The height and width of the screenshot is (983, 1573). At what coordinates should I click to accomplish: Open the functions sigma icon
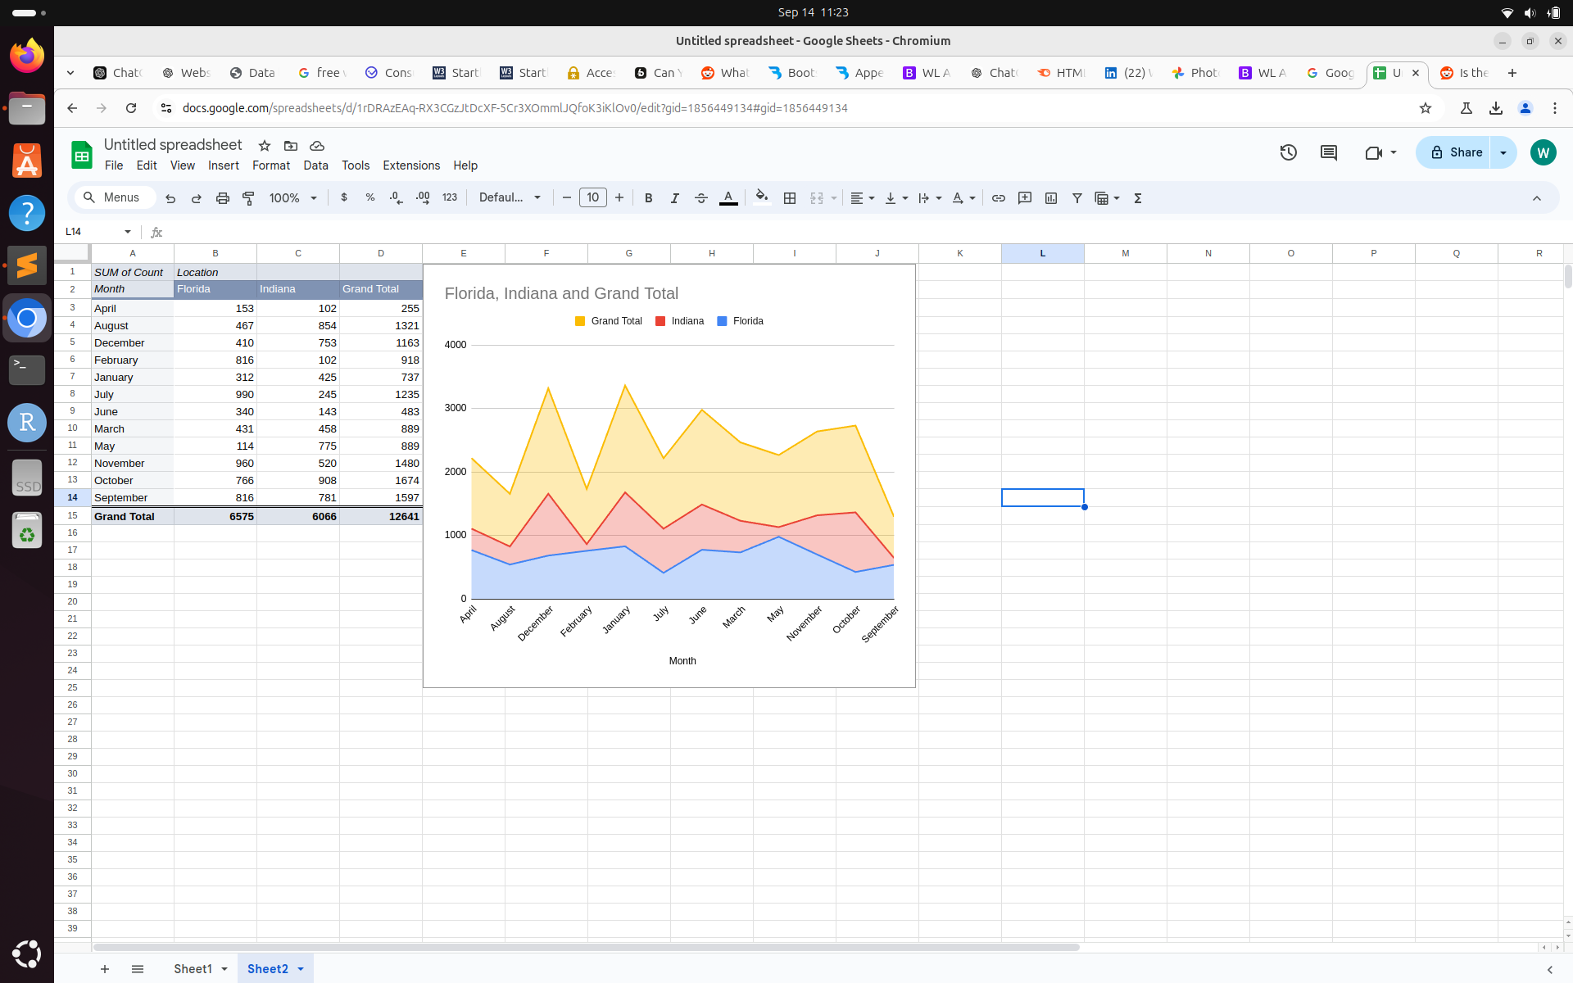pos(1137,198)
